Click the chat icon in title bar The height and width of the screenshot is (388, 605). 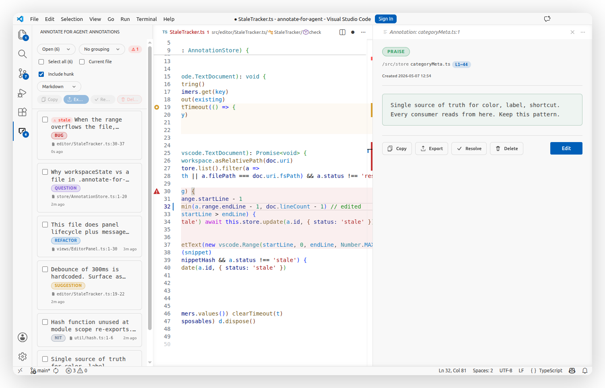click(x=547, y=19)
